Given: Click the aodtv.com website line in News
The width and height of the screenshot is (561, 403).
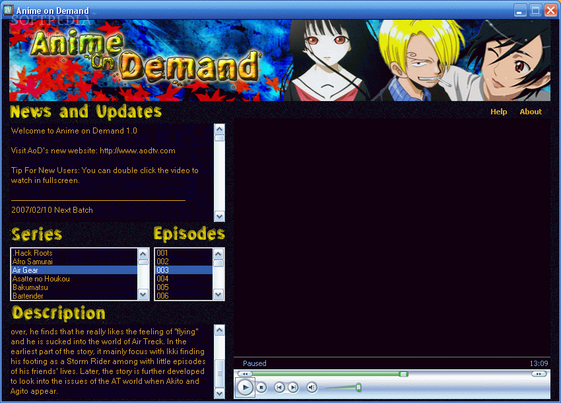Looking at the screenshot, I should coord(93,151).
